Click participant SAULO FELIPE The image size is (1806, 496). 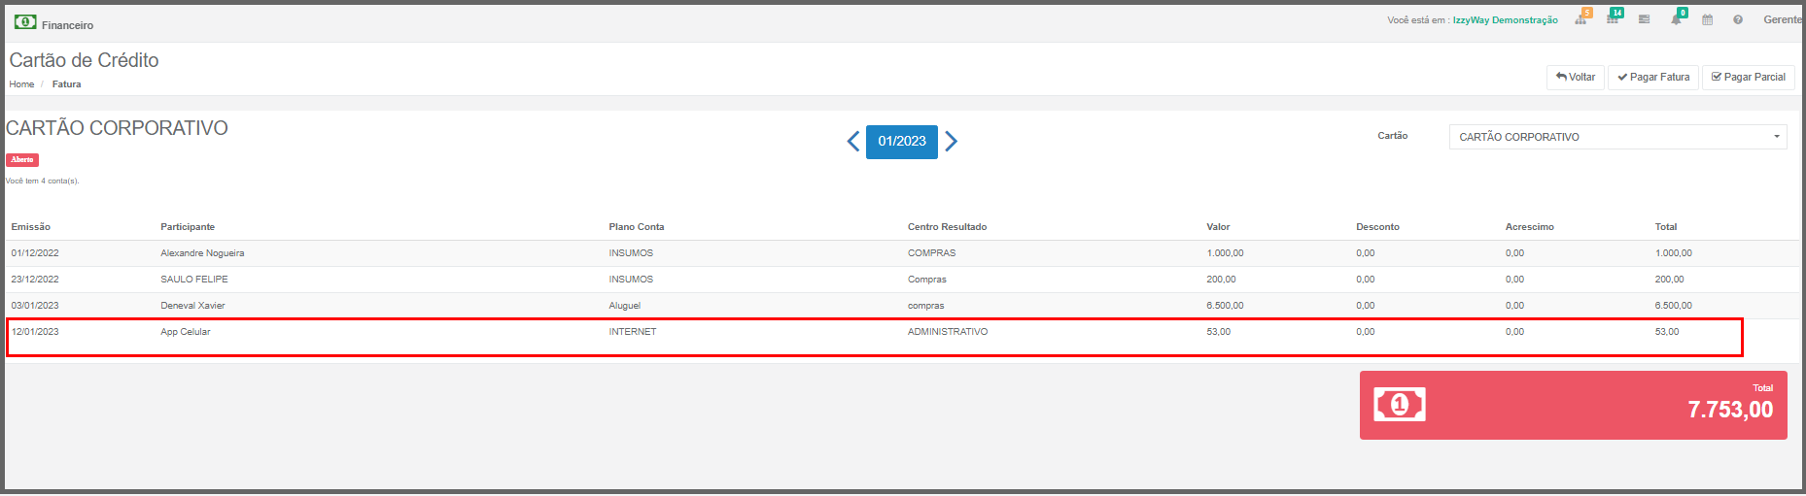(x=194, y=280)
